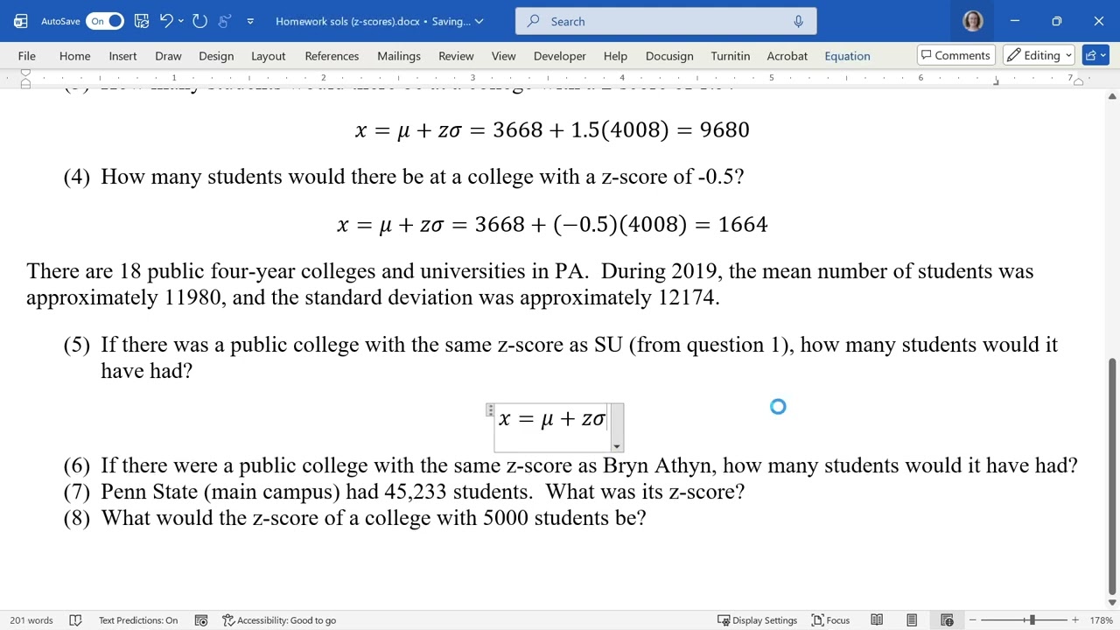Click the zoom slider handle

pos(1032,620)
